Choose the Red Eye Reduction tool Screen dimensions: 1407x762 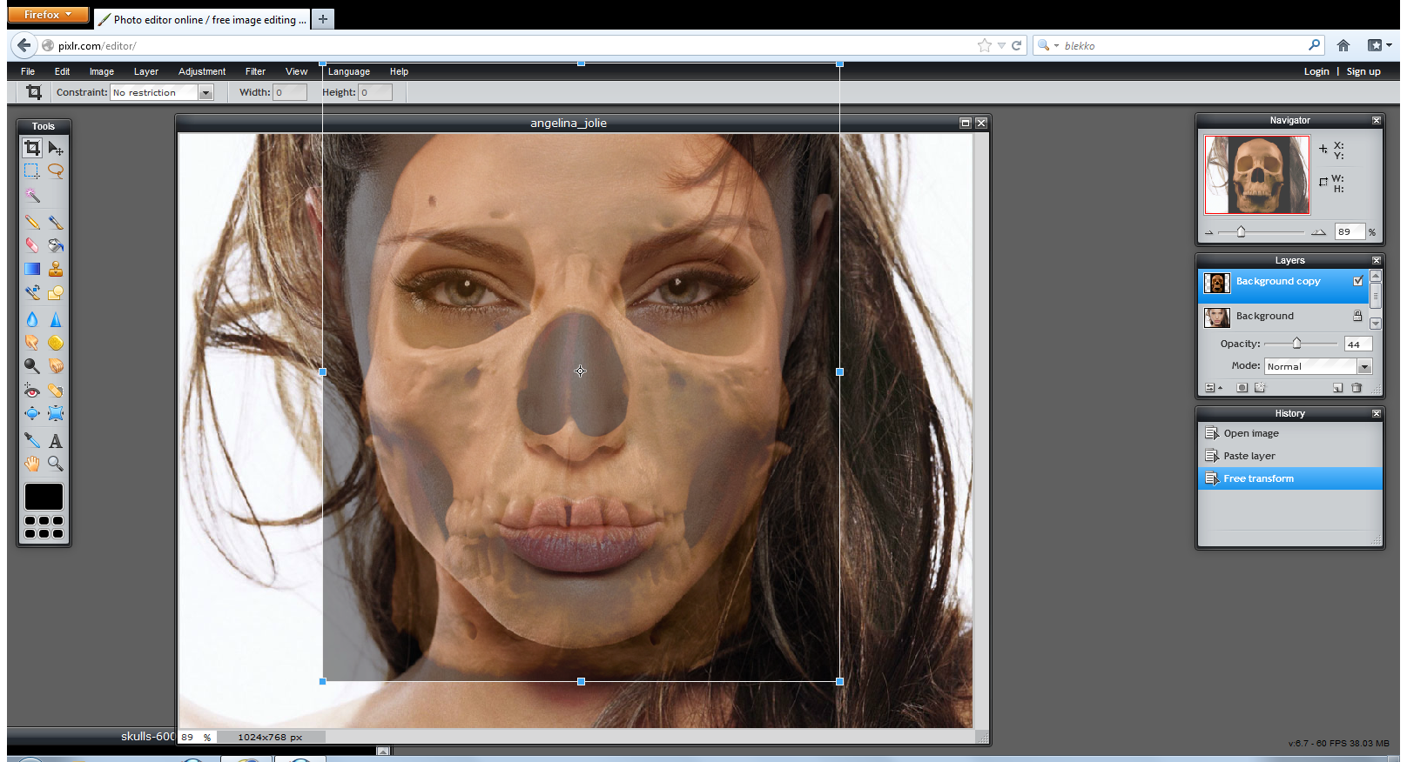click(x=32, y=391)
